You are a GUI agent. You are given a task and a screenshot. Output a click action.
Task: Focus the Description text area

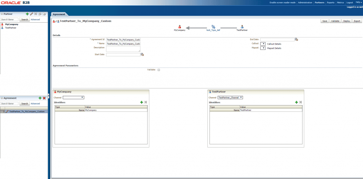[123, 49]
